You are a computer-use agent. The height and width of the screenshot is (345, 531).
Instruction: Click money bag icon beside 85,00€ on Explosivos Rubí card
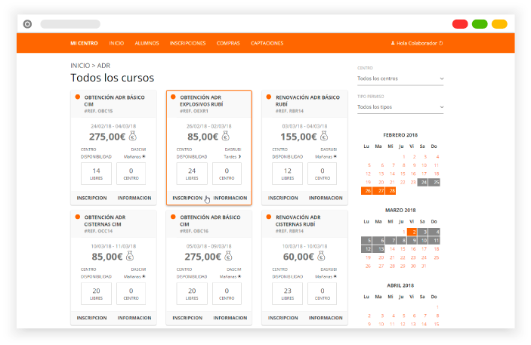(x=226, y=136)
